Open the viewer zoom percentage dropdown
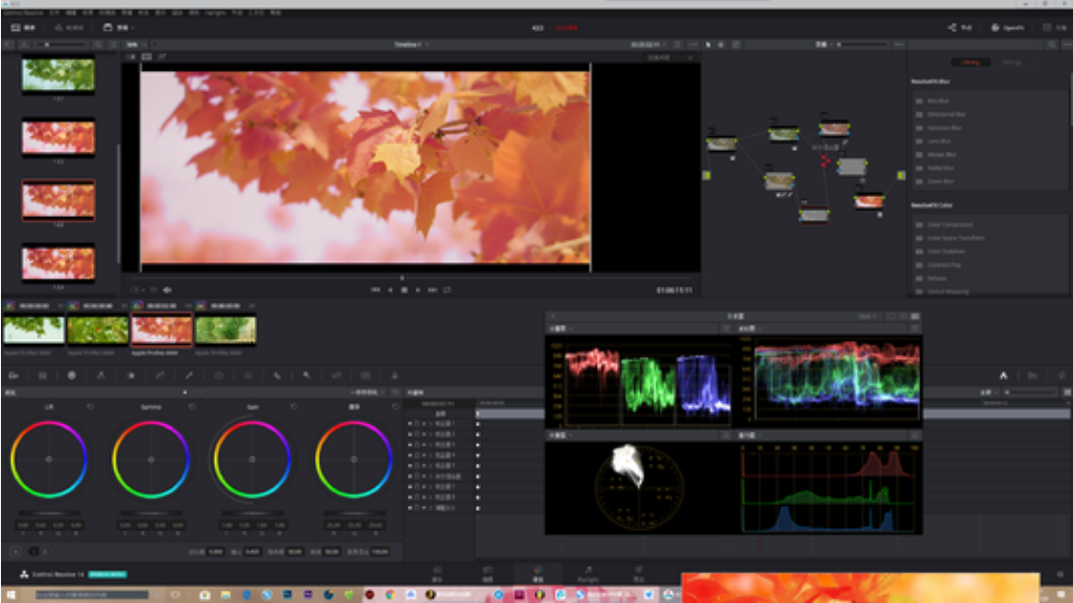Image resolution: width=1073 pixels, height=603 pixels. tap(134, 44)
